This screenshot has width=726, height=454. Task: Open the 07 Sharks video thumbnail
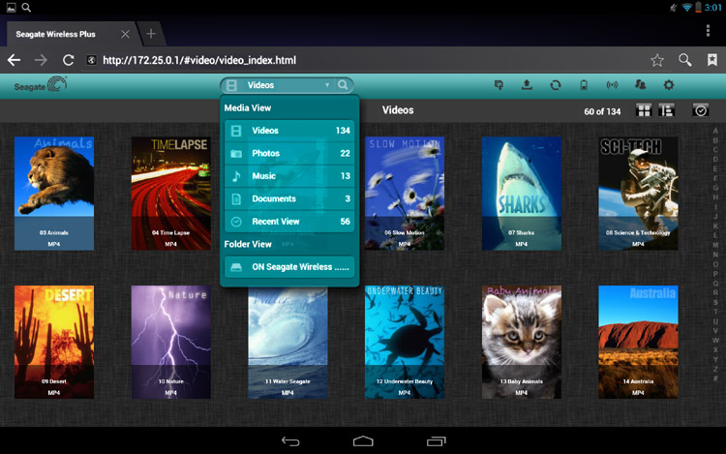(521, 194)
